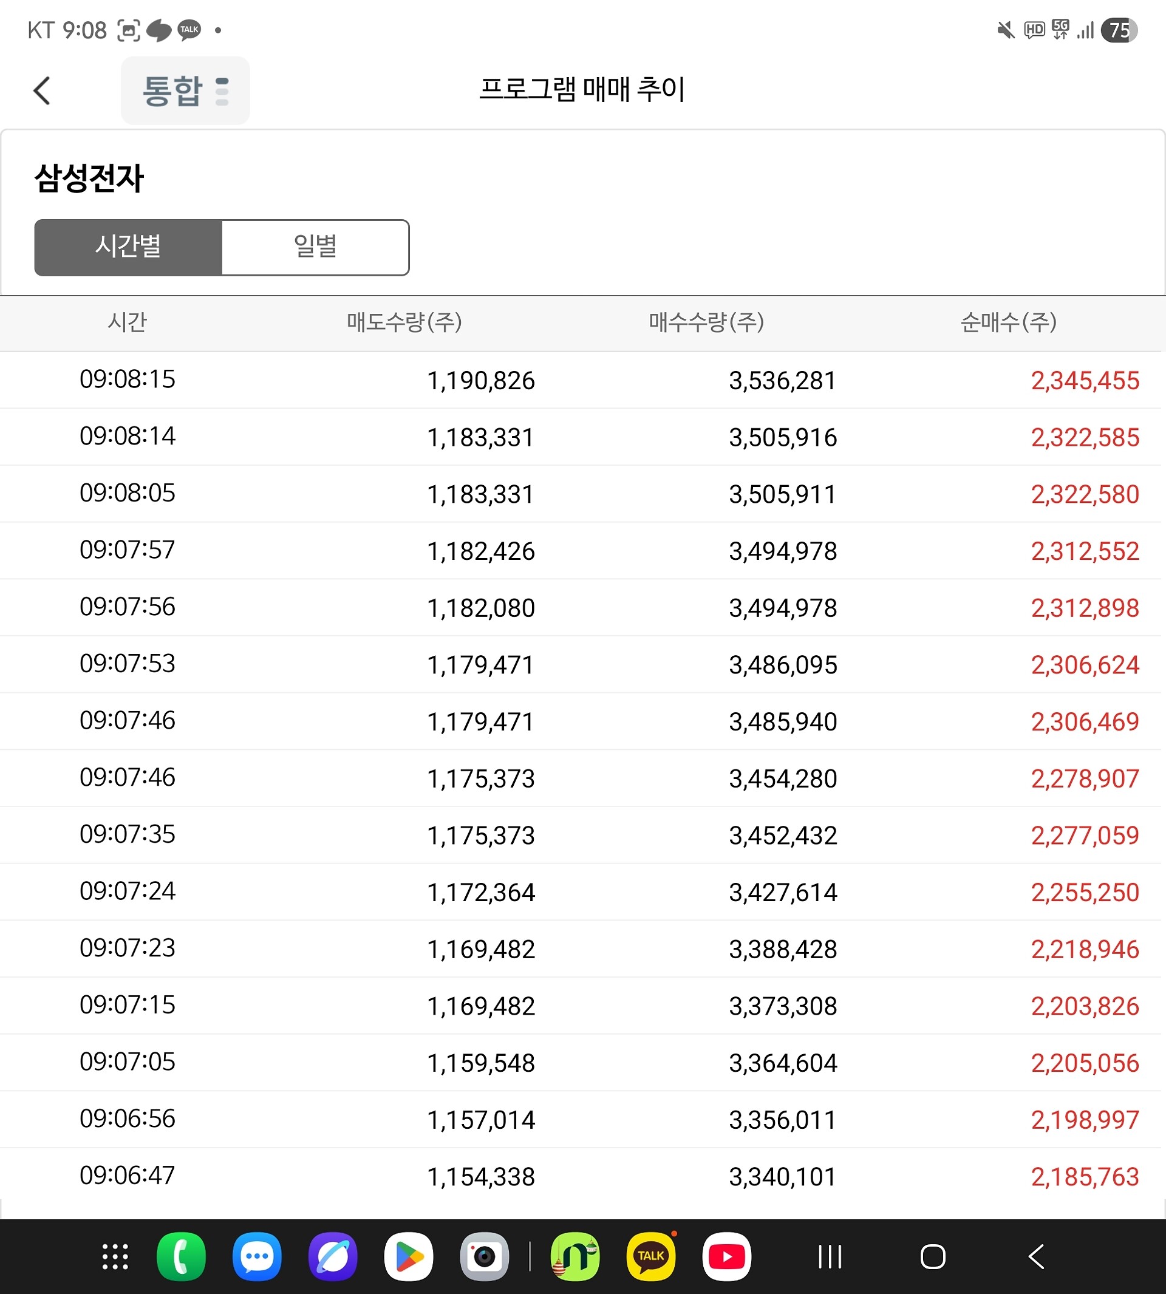The height and width of the screenshot is (1294, 1166).
Task: Tap the back arrow in header
Action: tap(43, 90)
